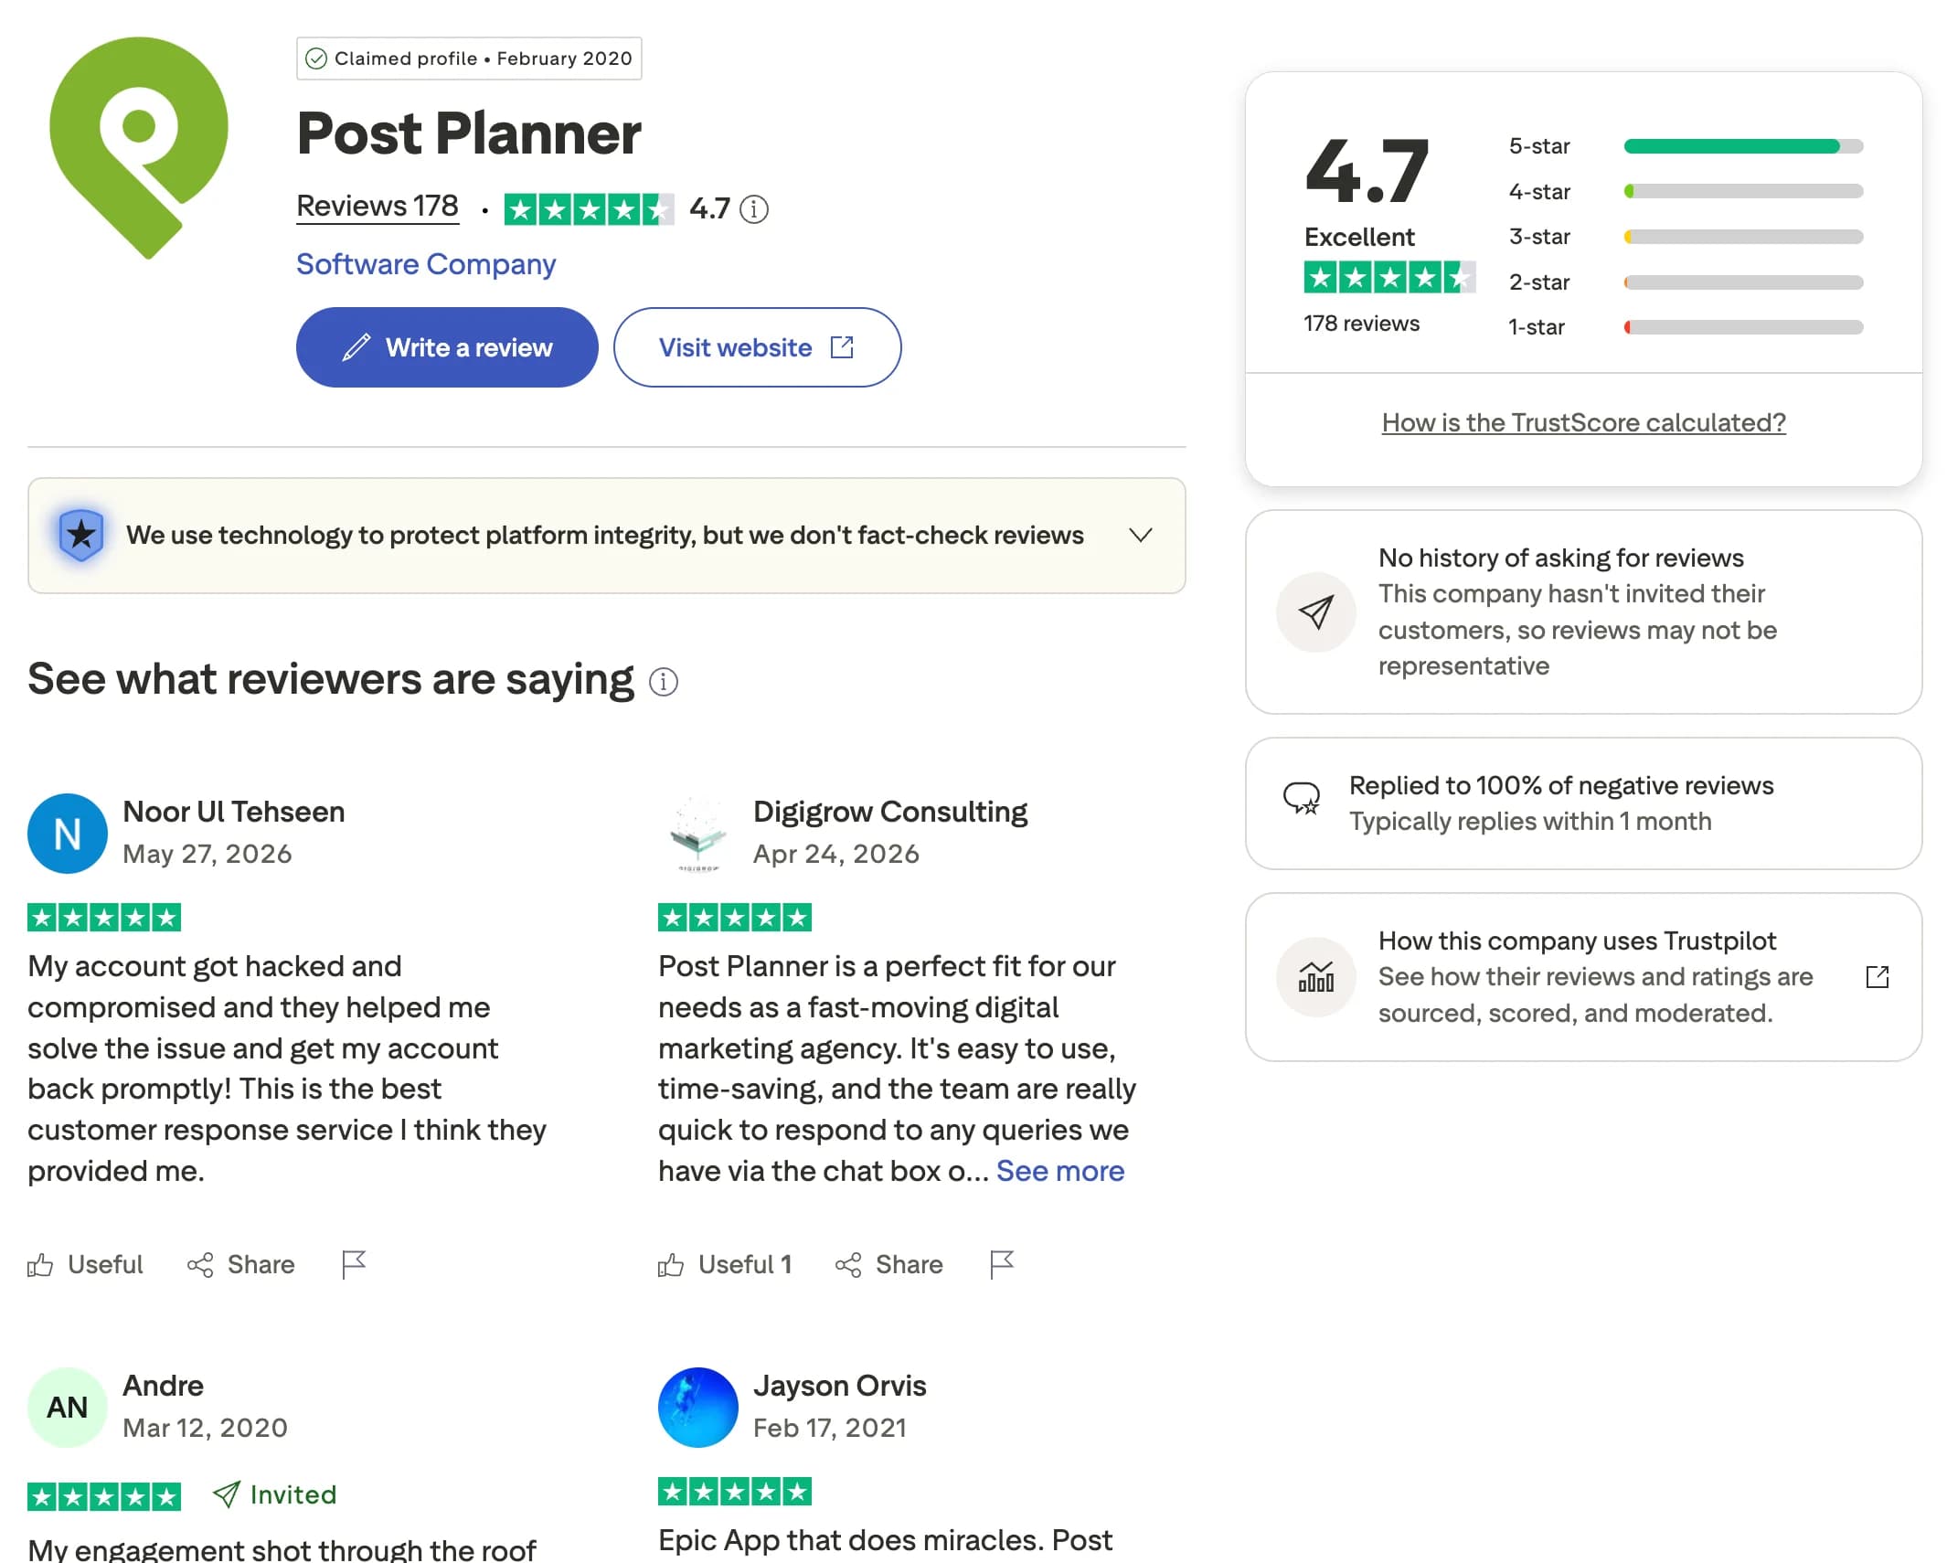1947x1563 pixels.
Task: Open Jayson Orvis reviewer name
Action: click(x=840, y=1386)
